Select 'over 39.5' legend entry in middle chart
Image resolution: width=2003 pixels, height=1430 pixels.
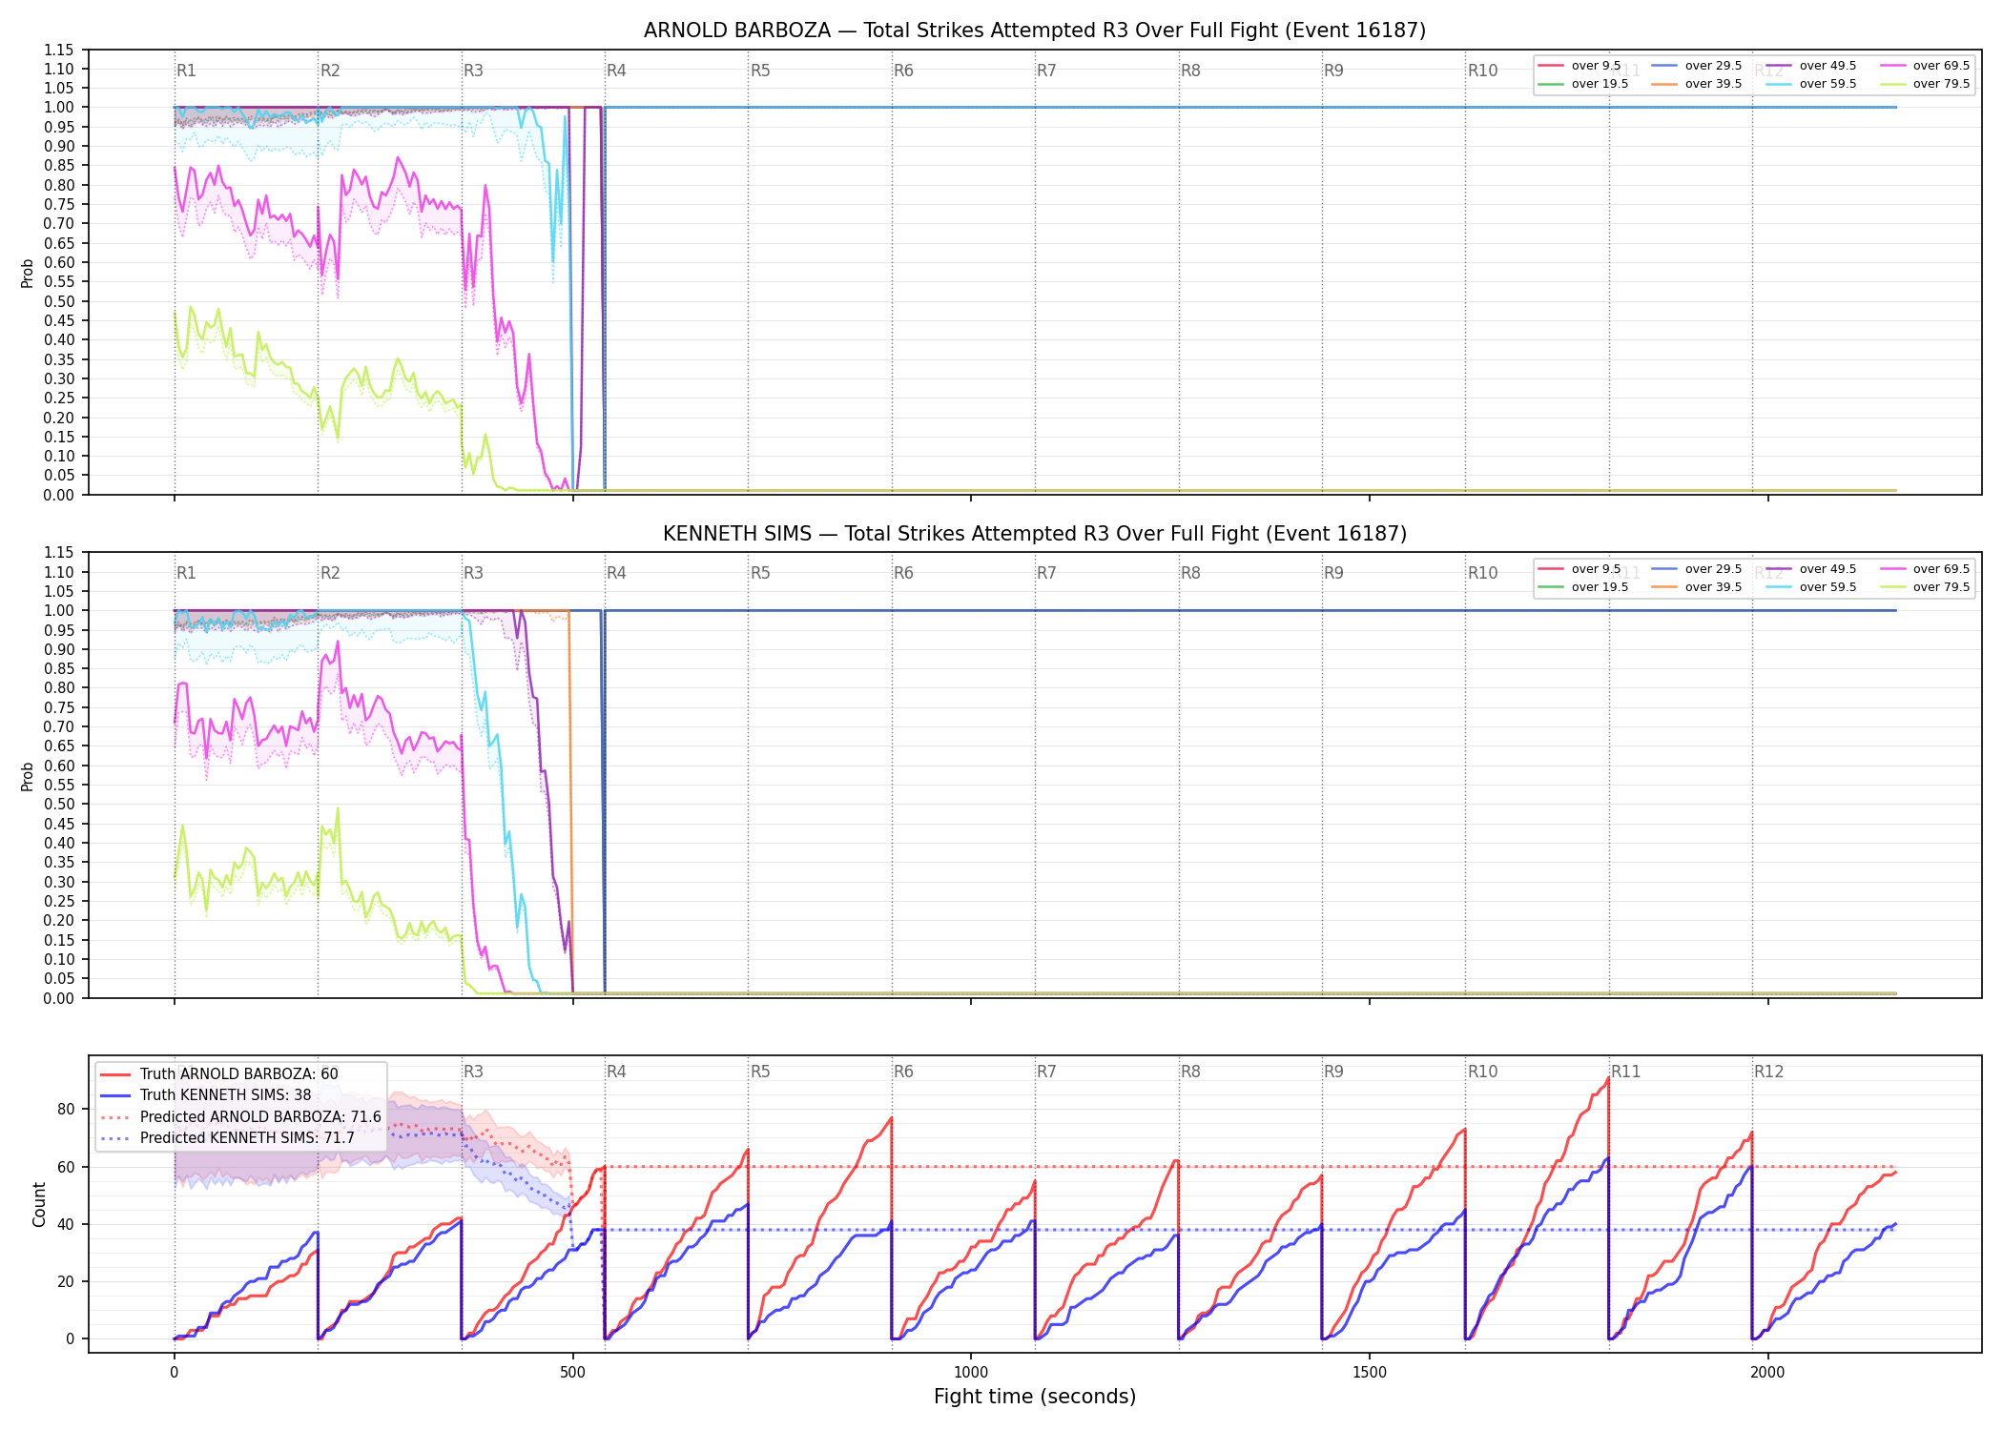(1696, 587)
